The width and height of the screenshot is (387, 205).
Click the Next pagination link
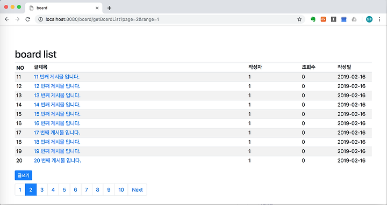click(137, 190)
